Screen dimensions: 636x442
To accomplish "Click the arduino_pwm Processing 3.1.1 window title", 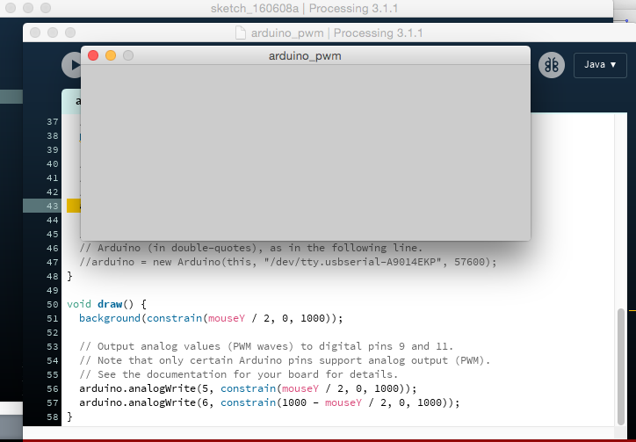I will tap(336, 33).
